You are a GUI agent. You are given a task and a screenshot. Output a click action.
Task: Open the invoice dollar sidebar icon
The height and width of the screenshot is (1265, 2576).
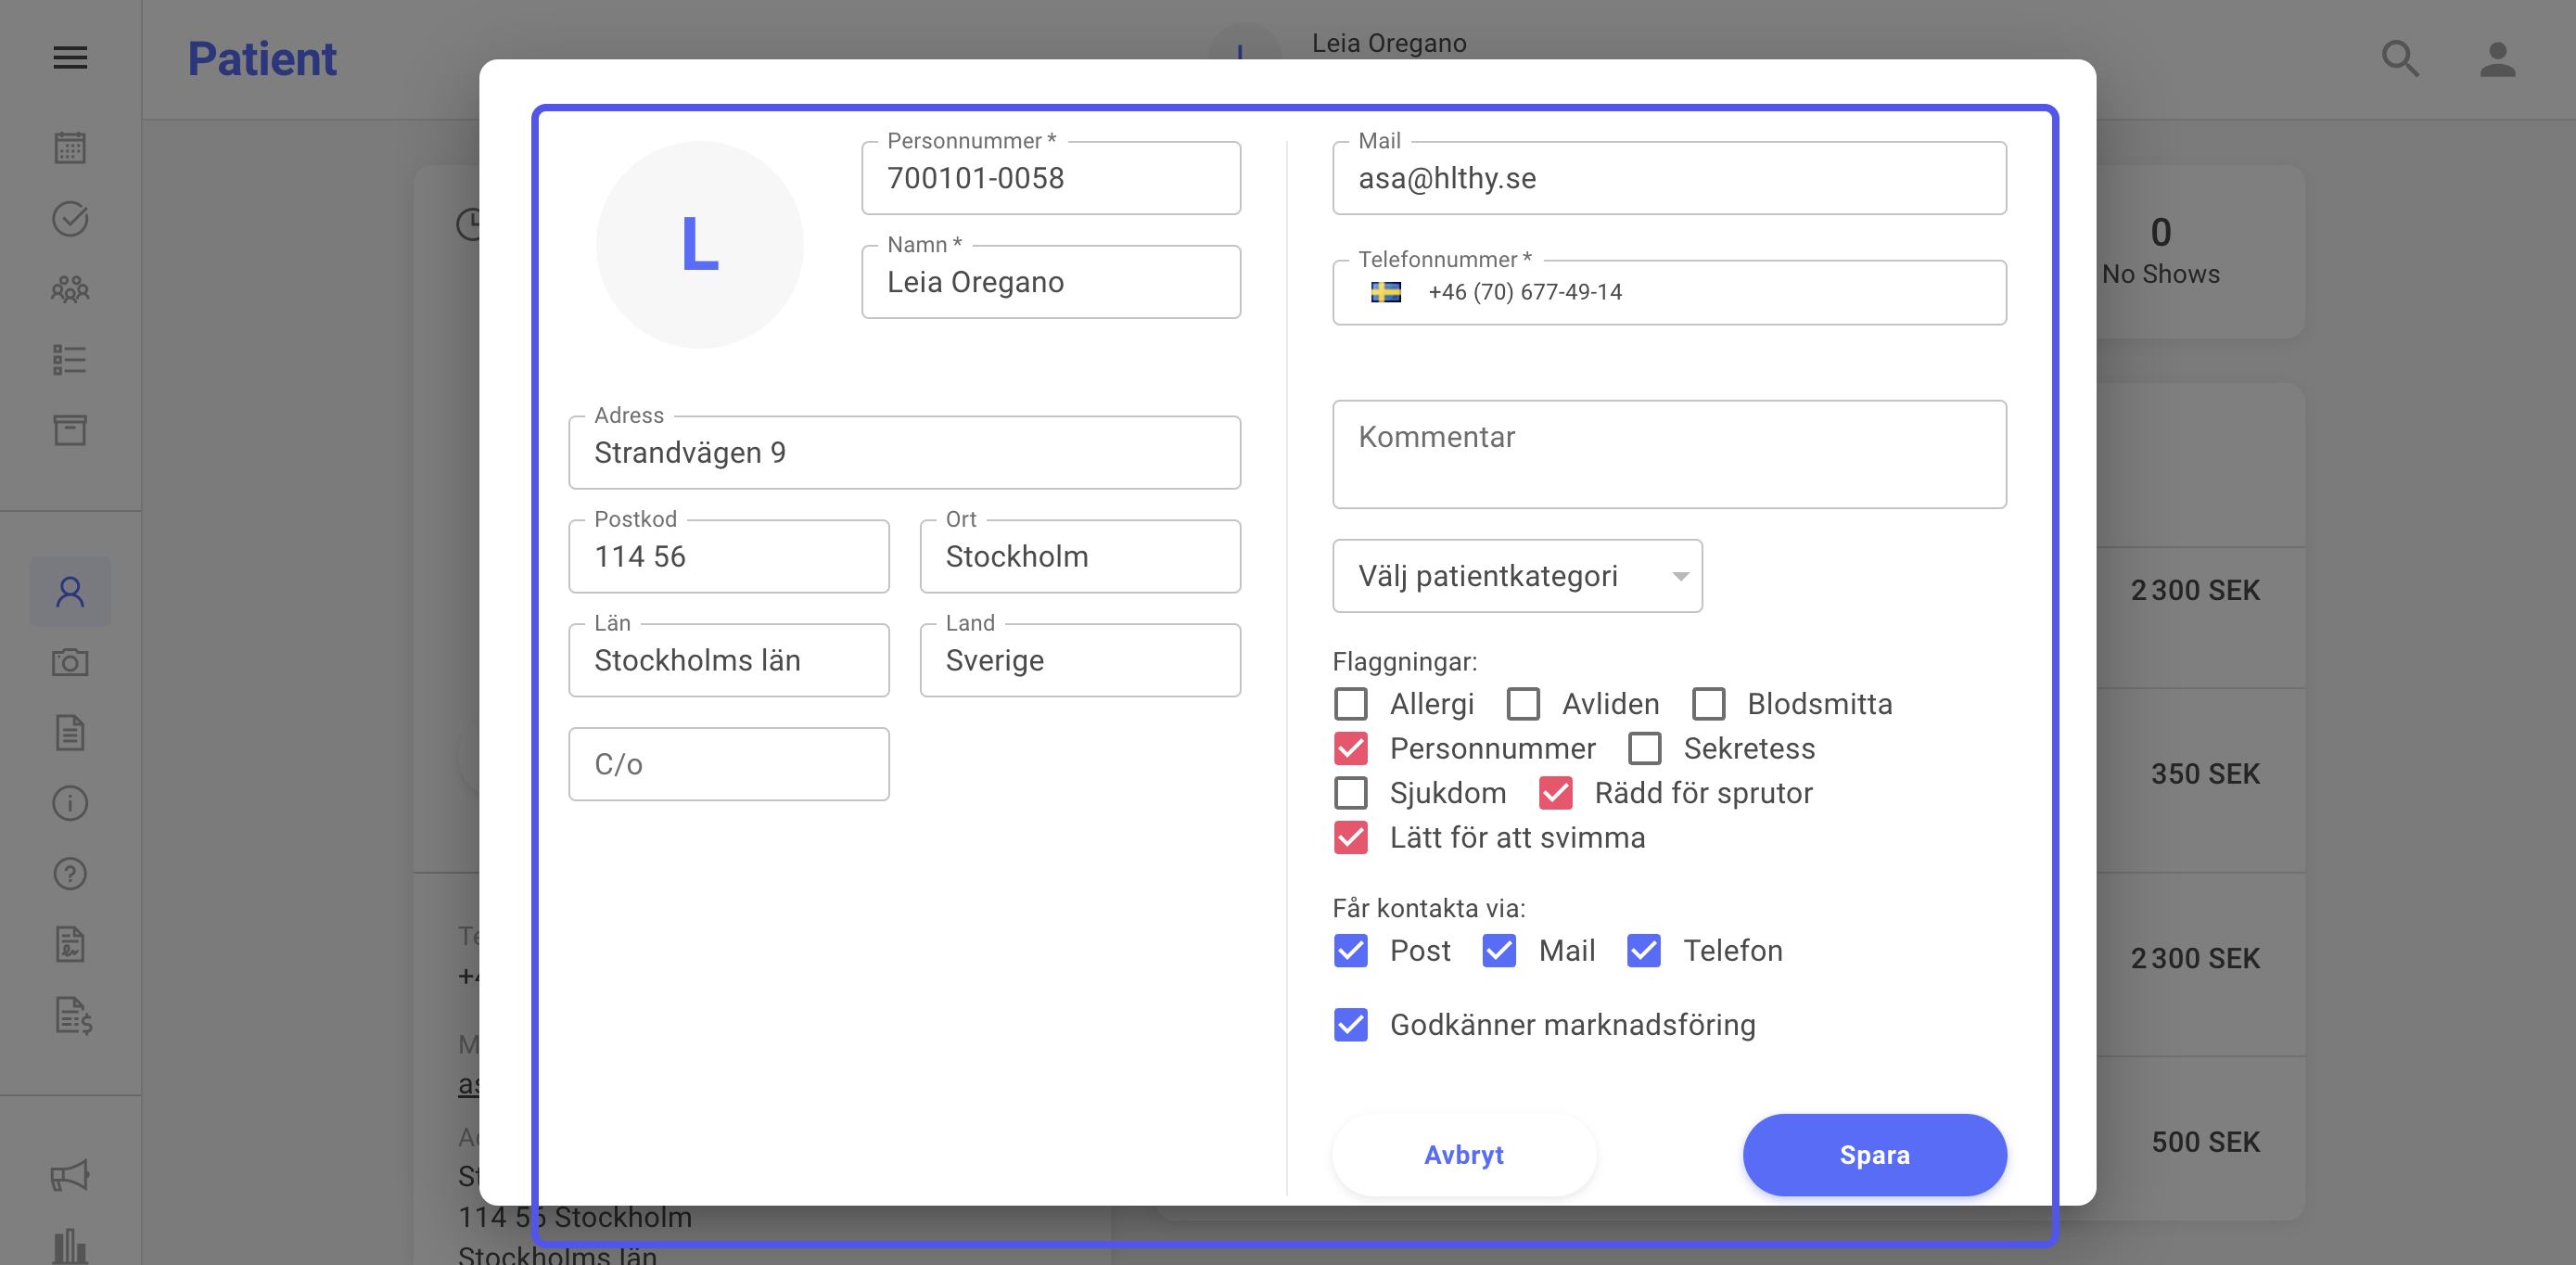pyautogui.click(x=72, y=1015)
